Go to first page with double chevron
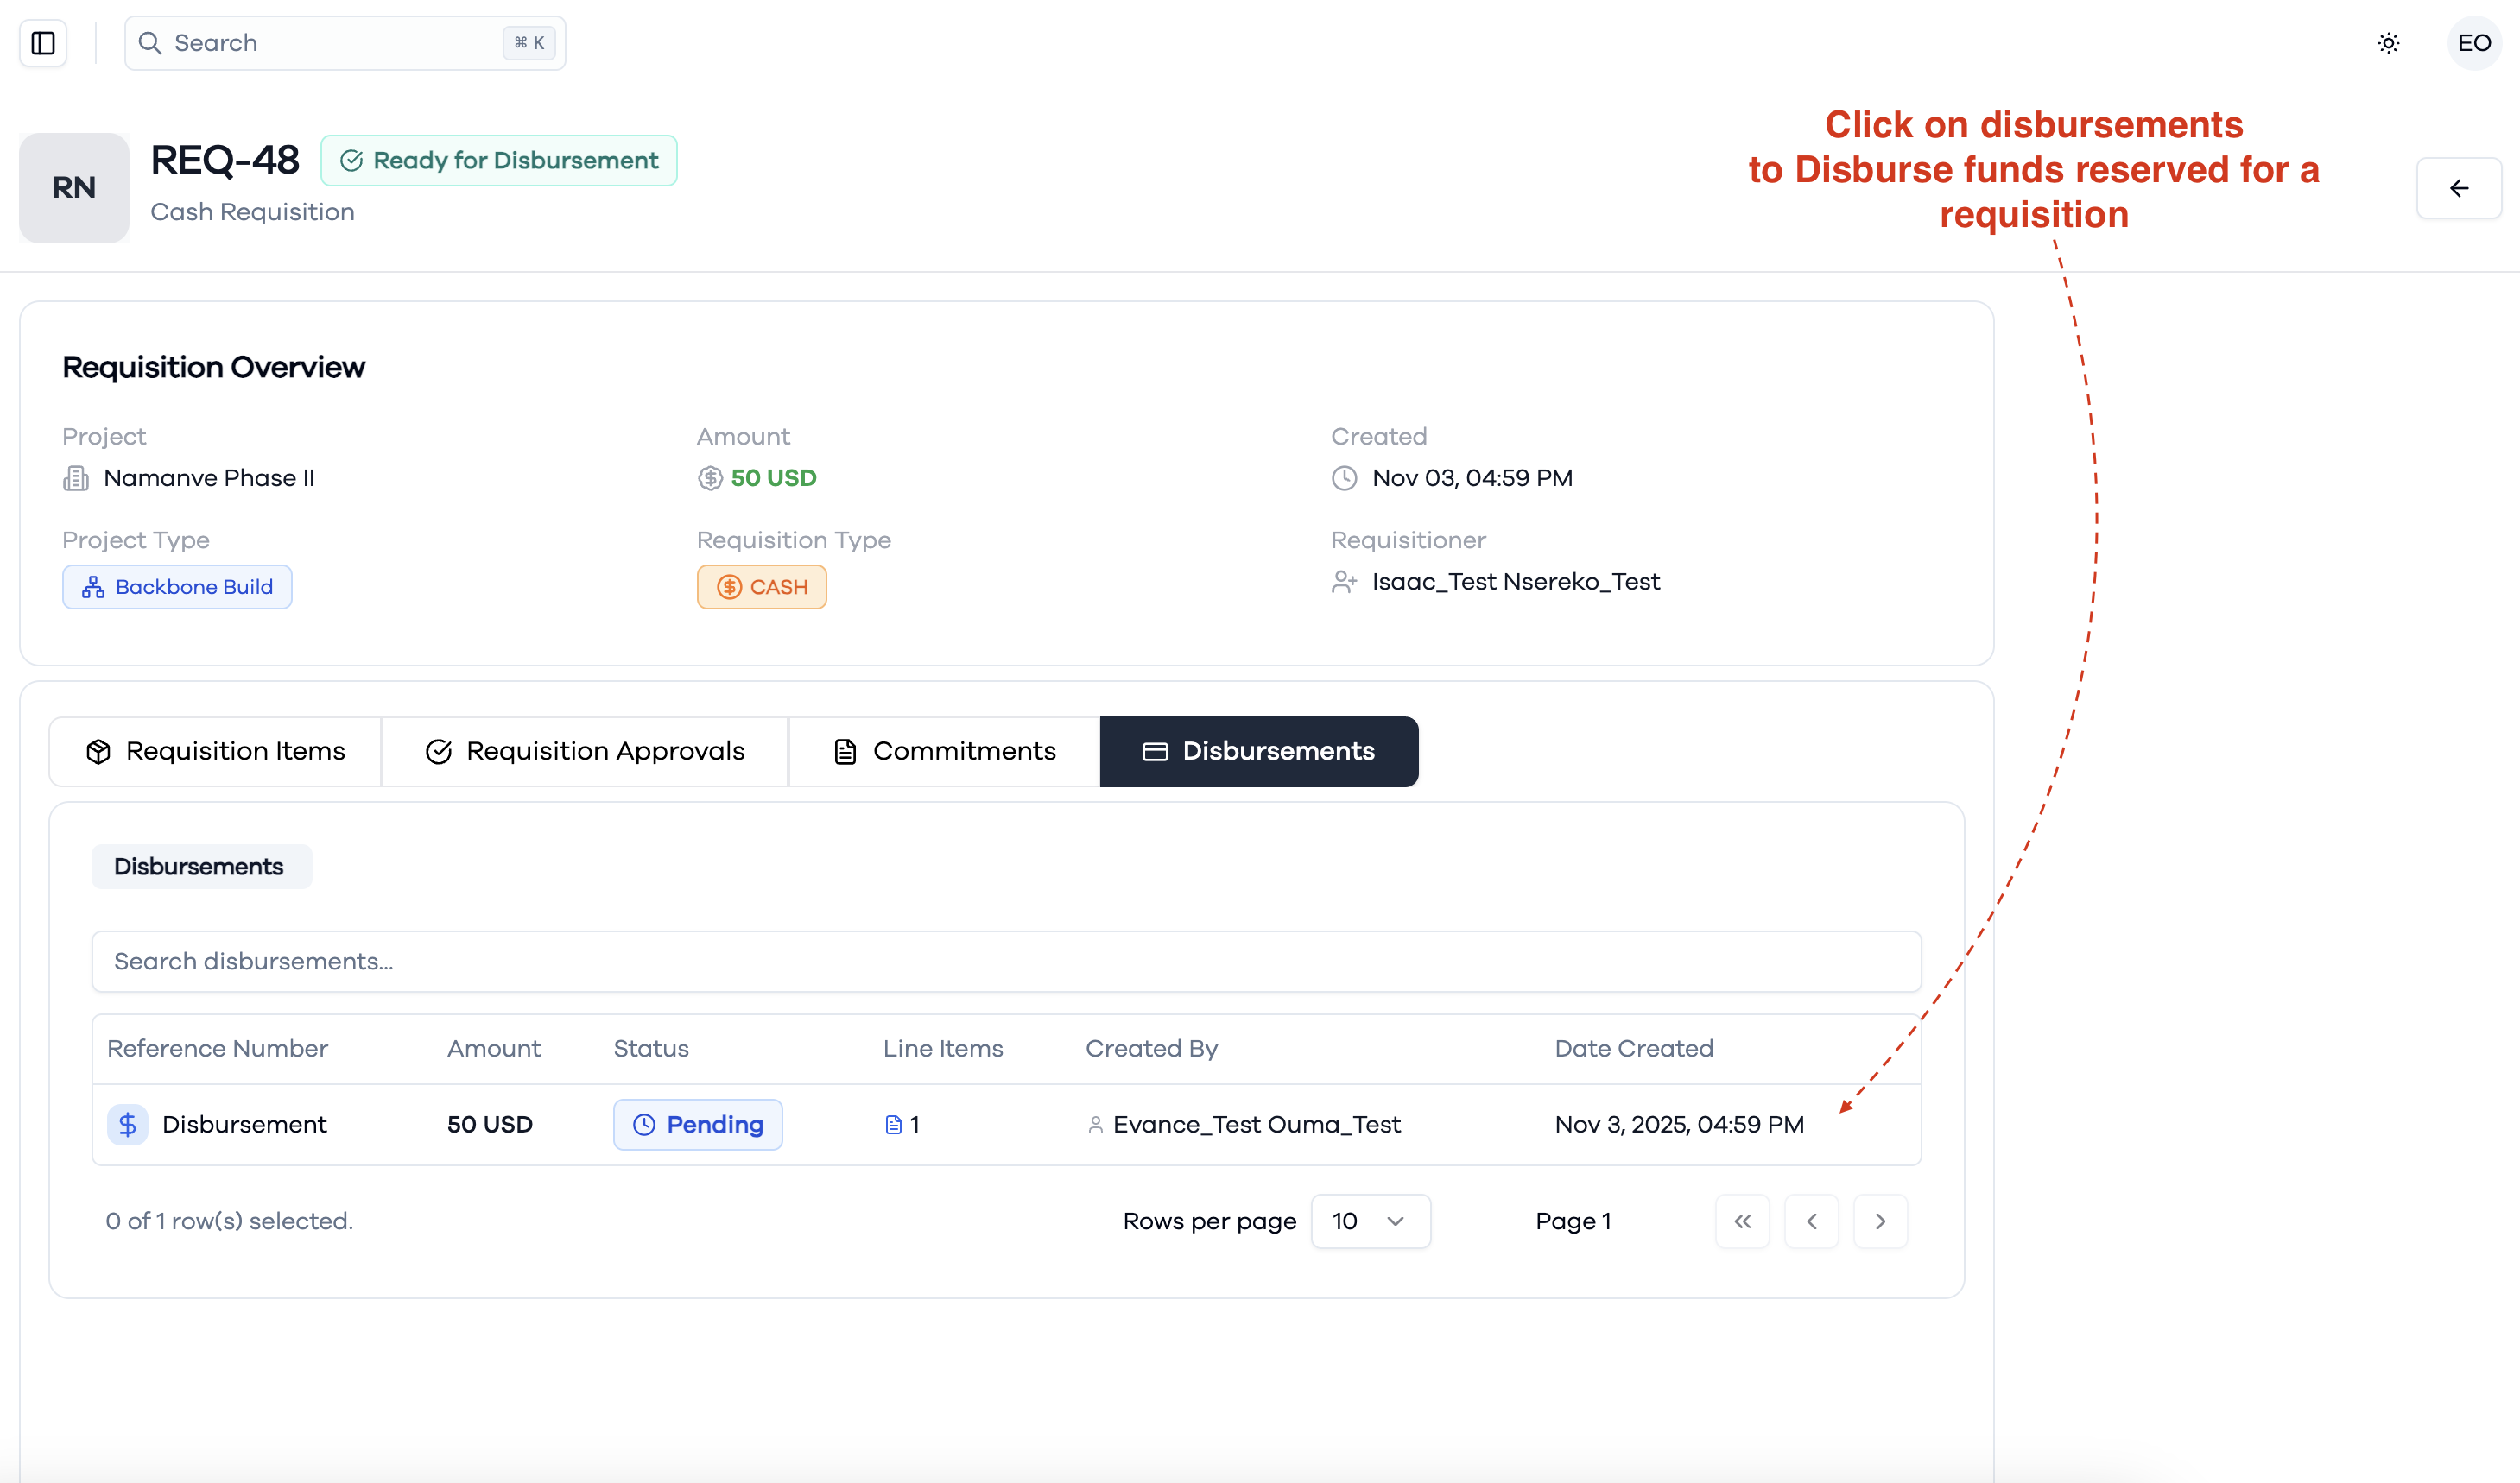 pyautogui.click(x=1742, y=1221)
